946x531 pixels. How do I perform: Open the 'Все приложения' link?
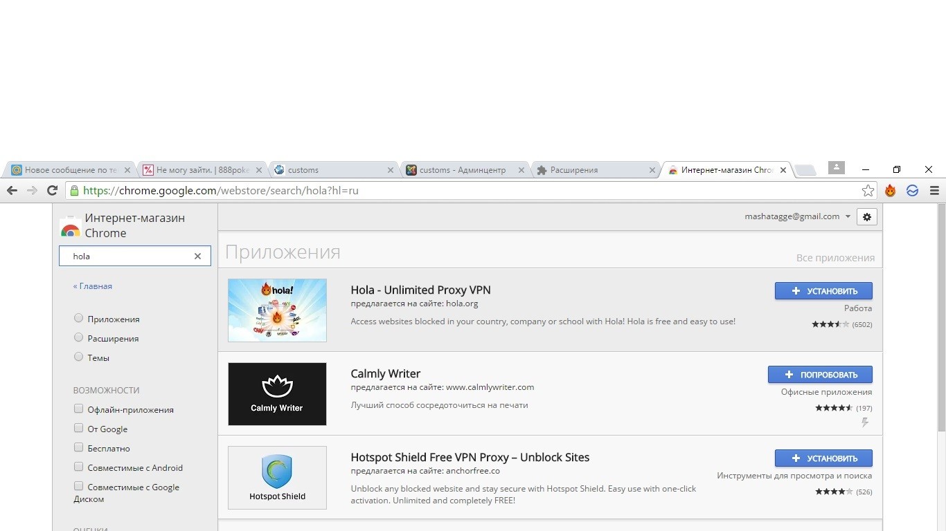(835, 258)
